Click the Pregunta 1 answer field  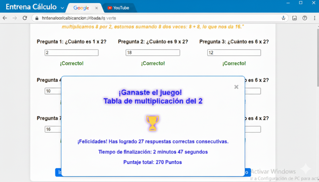(72, 53)
